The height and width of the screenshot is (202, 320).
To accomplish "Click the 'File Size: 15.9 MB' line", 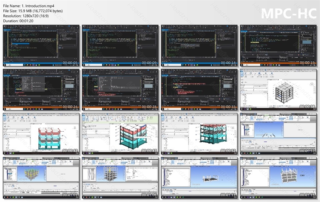I will pos(33,11).
